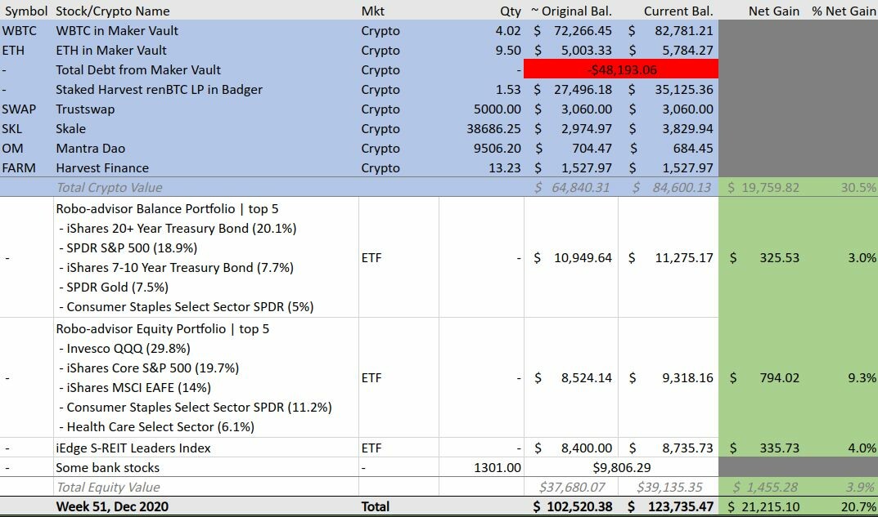Select the 'Symbol' column header
The width and height of the screenshot is (878, 517).
(x=25, y=11)
